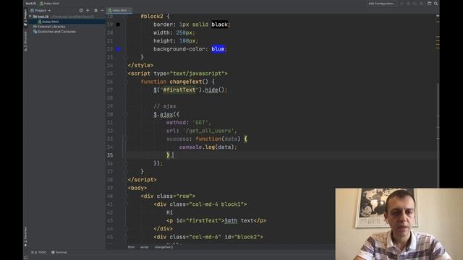Click 'Smth text' paragraph on line 43
Image resolution: width=463 pixels, height=260 pixels.
239,220
